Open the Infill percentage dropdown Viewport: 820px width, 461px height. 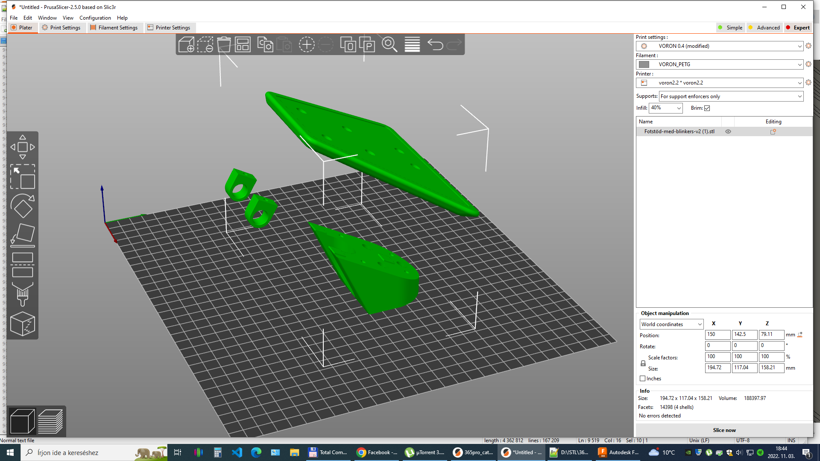pyautogui.click(x=666, y=108)
